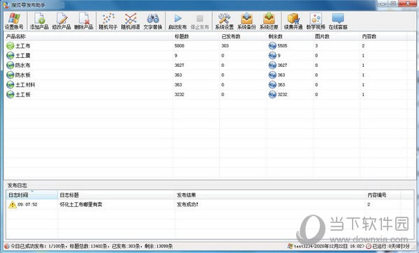This screenshot has height=253, width=419.
Task: Click the published count 303 cell
Action: click(225, 46)
